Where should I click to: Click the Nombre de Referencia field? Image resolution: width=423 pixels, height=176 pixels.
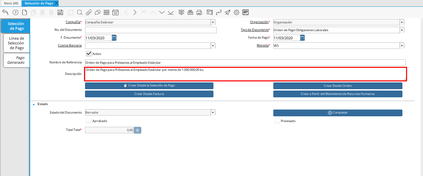(245, 62)
